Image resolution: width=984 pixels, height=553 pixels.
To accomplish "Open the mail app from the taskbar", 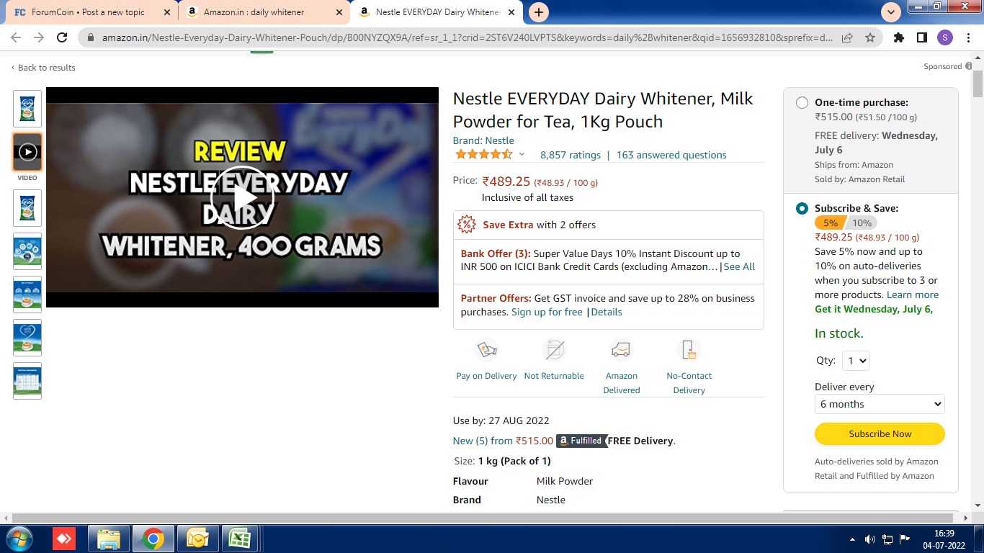I will point(197,539).
